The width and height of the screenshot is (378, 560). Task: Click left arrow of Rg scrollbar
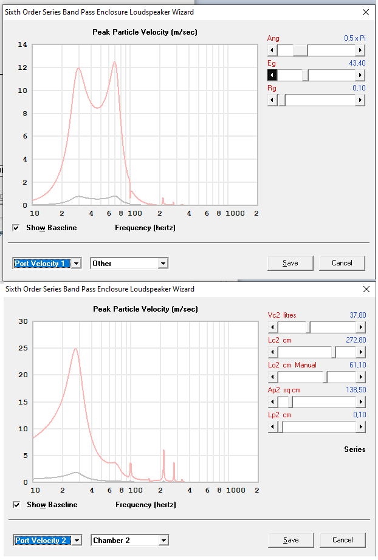(x=272, y=100)
